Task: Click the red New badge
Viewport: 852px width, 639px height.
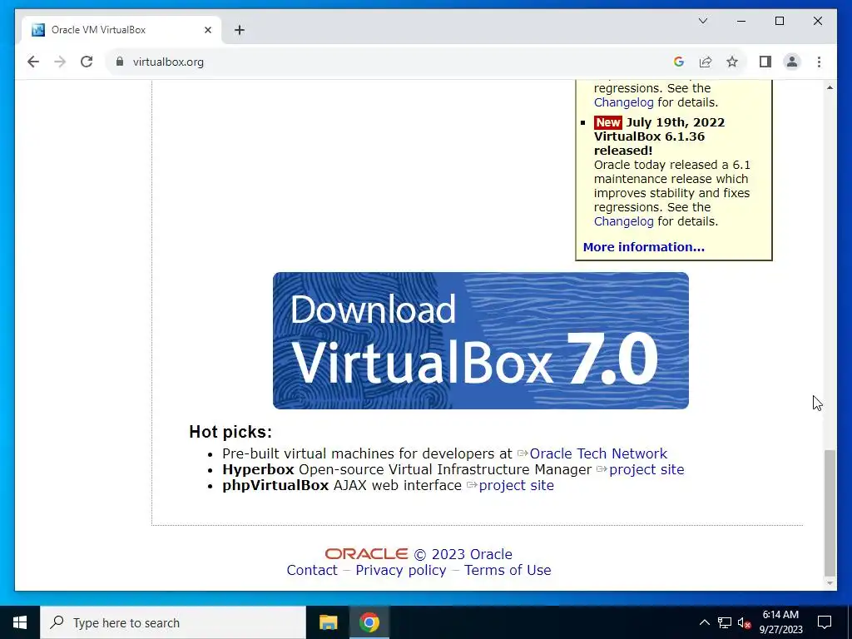Action: (x=607, y=122)
